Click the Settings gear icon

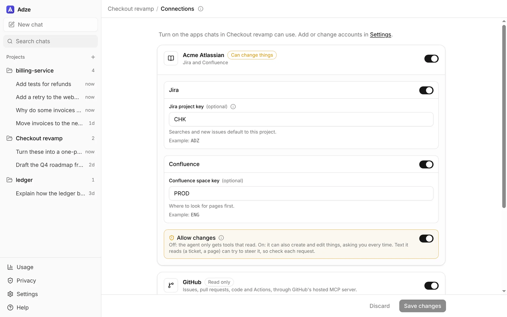point(10,294)
